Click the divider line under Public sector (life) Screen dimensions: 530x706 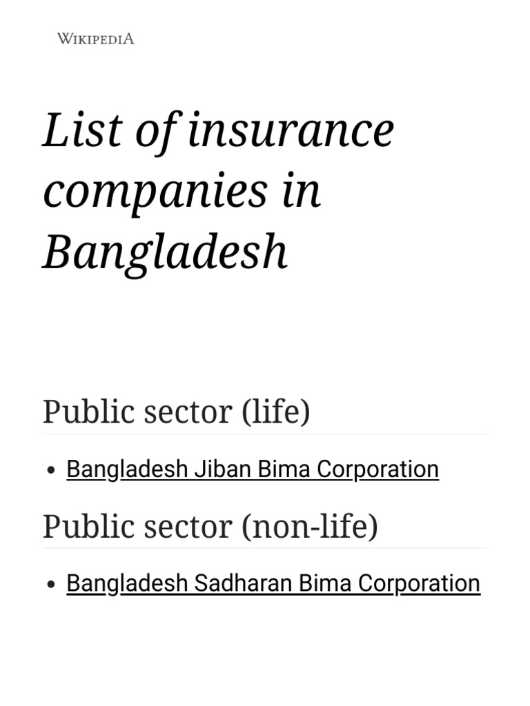pos(264,434)
